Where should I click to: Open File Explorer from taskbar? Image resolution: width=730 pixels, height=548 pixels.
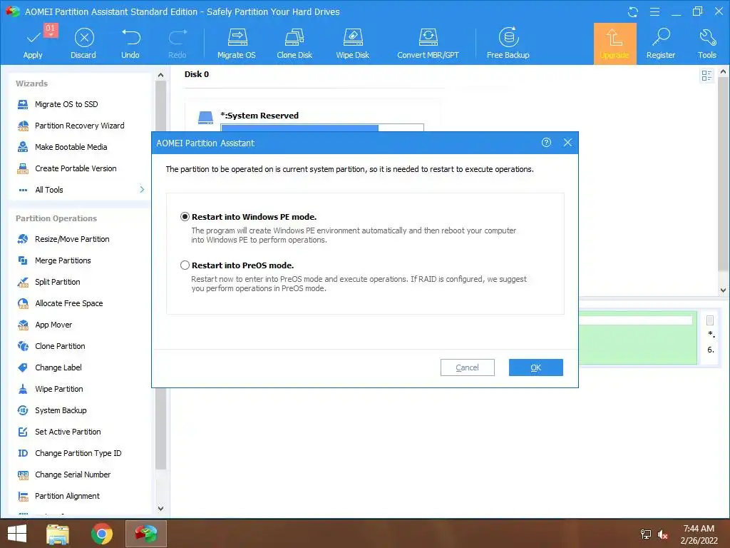tap(58, 534)
